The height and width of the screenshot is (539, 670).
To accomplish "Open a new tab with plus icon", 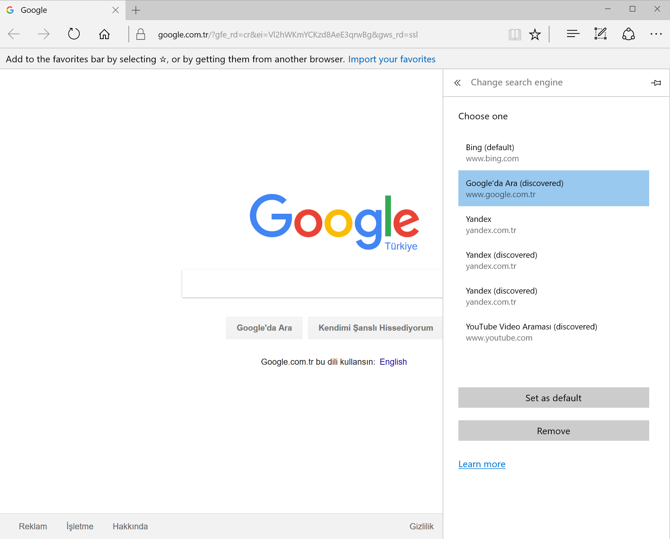I will [x=136, y=10].
